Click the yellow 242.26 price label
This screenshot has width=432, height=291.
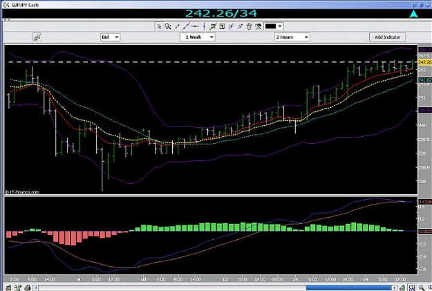point(425,62)
